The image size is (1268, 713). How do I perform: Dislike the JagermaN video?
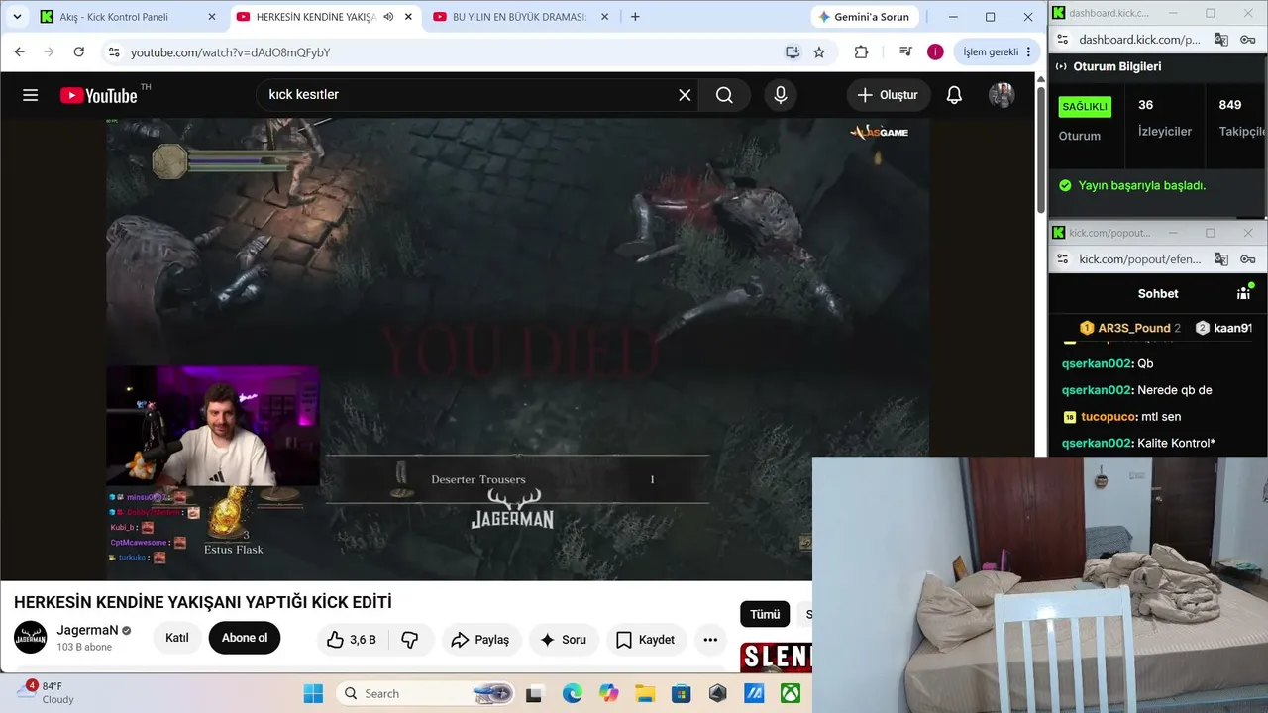pos(410,640)
